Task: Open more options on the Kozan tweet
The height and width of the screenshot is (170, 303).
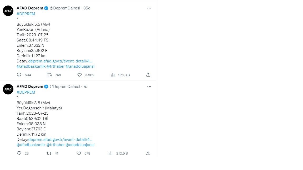Action: coord(149,8)
